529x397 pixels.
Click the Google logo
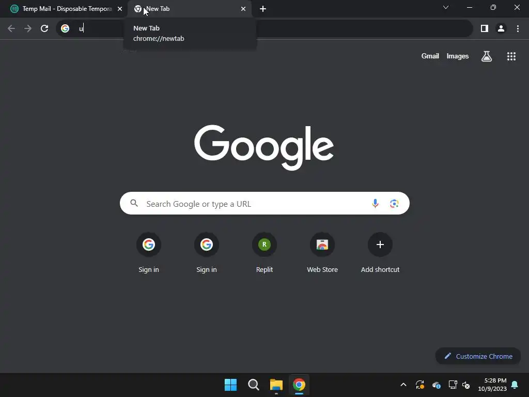pyautogui.click(x=264, y=147)
